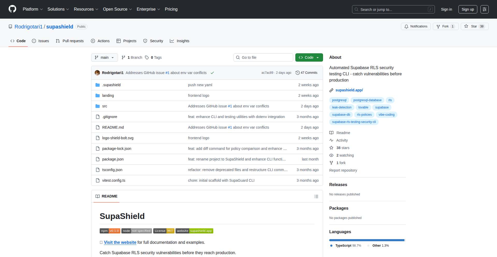
Task: Expand the Enterprise menu
Action: click(x=148, y=9)
